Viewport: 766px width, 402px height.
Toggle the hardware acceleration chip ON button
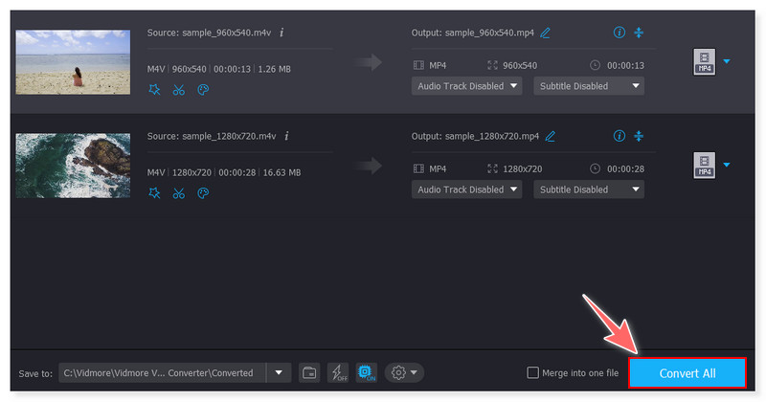[366, 372]
